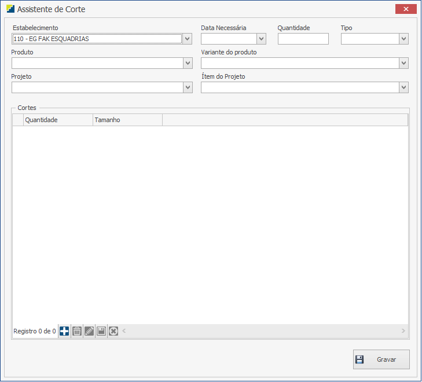This screenshot has width=422, height=382.
Task: Close the Assistente de Corte window
Action: pos(406,9)
